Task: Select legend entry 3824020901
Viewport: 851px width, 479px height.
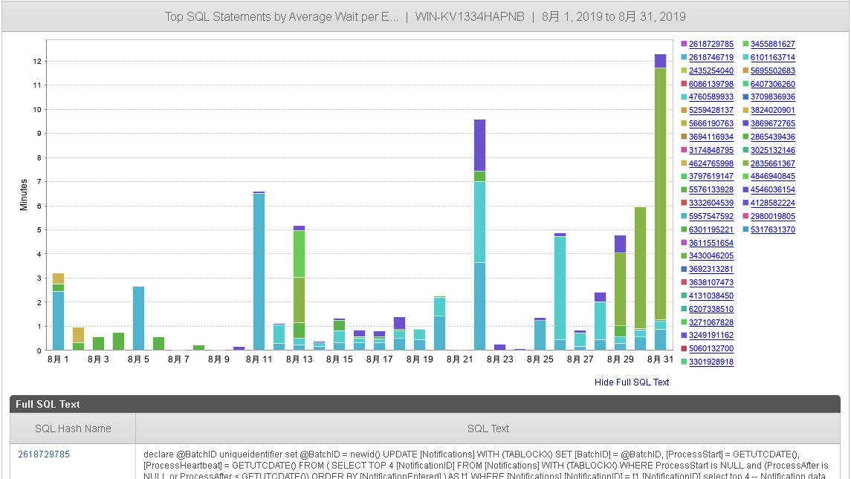Action: (x=773, y=110)
